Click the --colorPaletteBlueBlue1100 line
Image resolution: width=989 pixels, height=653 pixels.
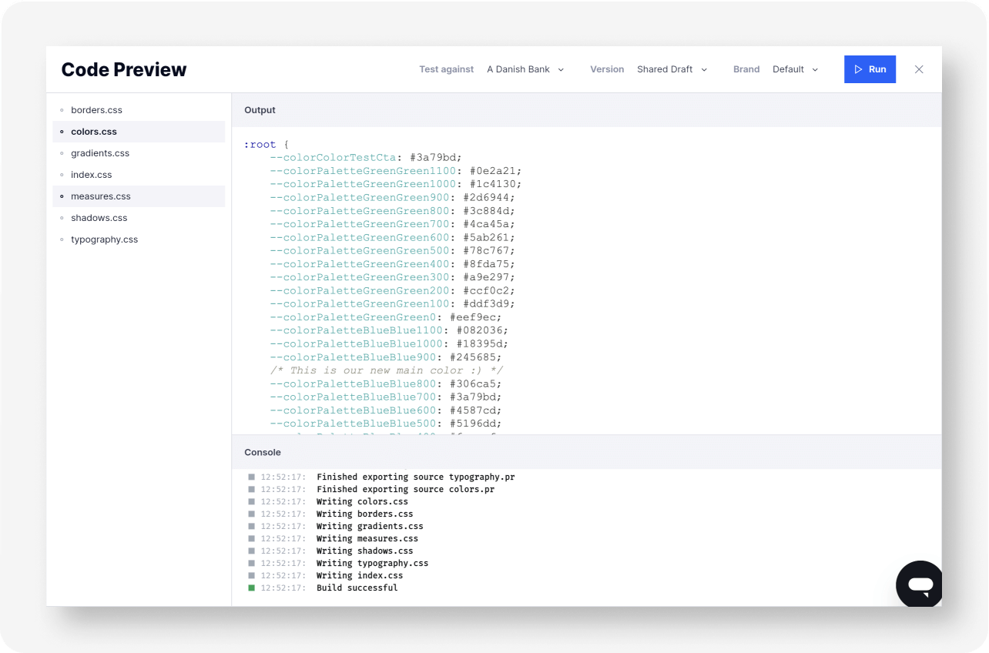coord(389,330)
